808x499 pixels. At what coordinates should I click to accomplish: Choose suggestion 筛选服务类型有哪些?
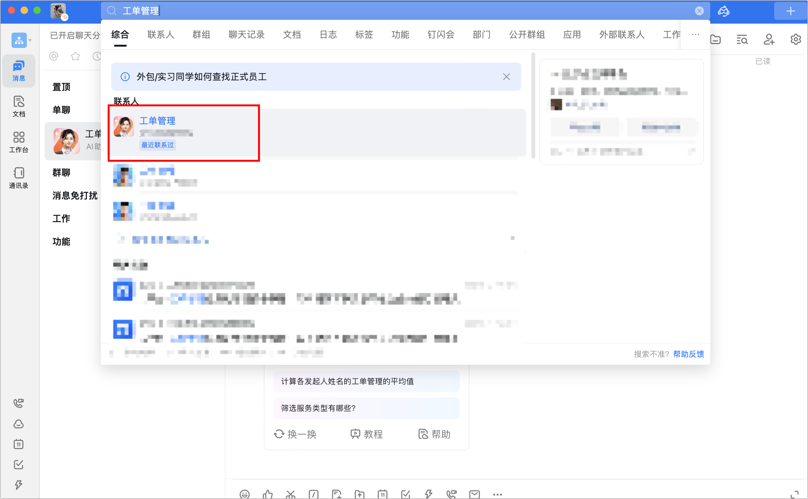367,408
